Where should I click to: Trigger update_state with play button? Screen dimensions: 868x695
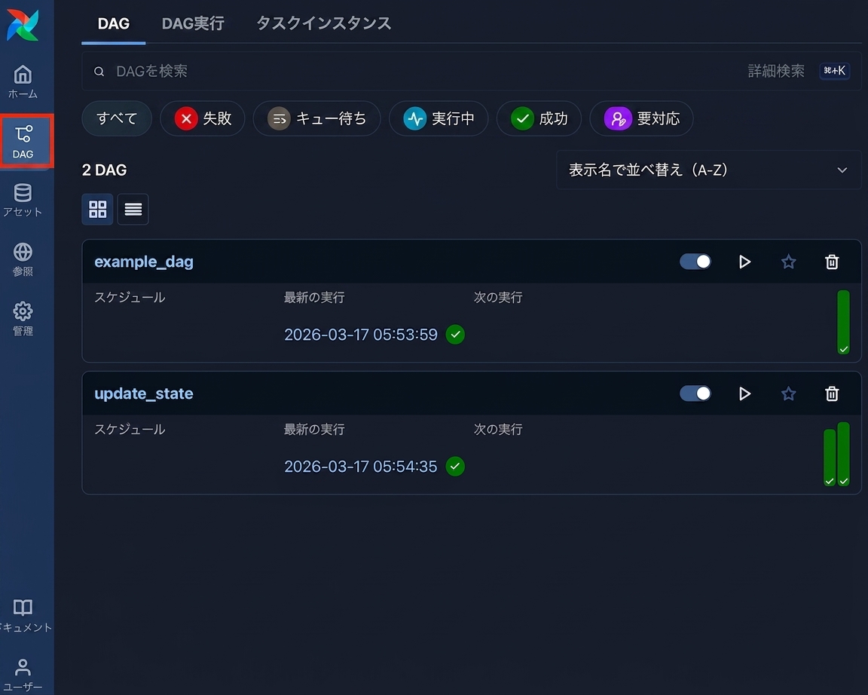pyautogui.click(x=744, y=393)
